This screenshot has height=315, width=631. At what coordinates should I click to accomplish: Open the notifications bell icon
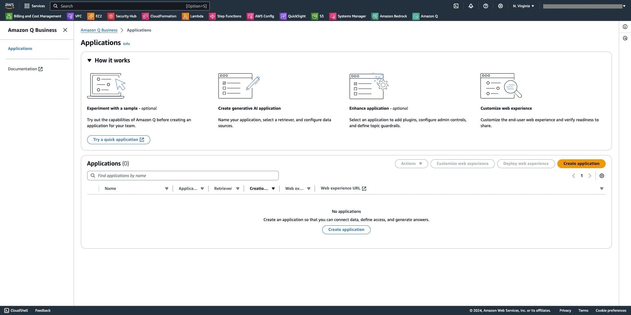pyautogui.click(x=471, y=6)
